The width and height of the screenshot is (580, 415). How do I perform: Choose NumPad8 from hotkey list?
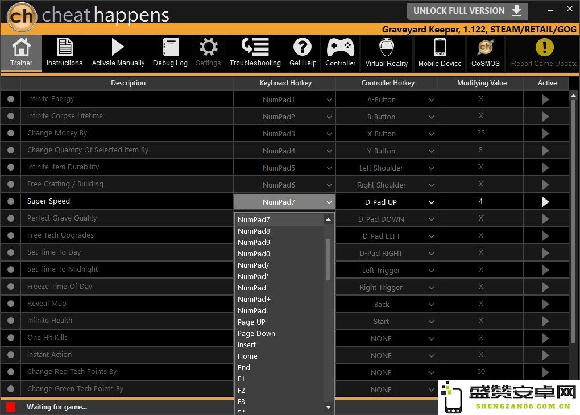coord(280,231)
